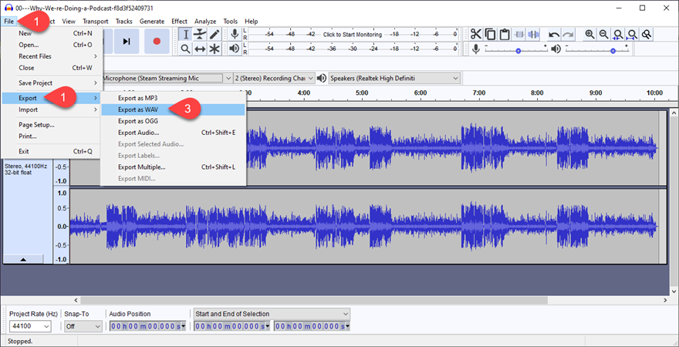679x347 pixels.
Task: Click the Audio Position time field
Action: (147, 326)
